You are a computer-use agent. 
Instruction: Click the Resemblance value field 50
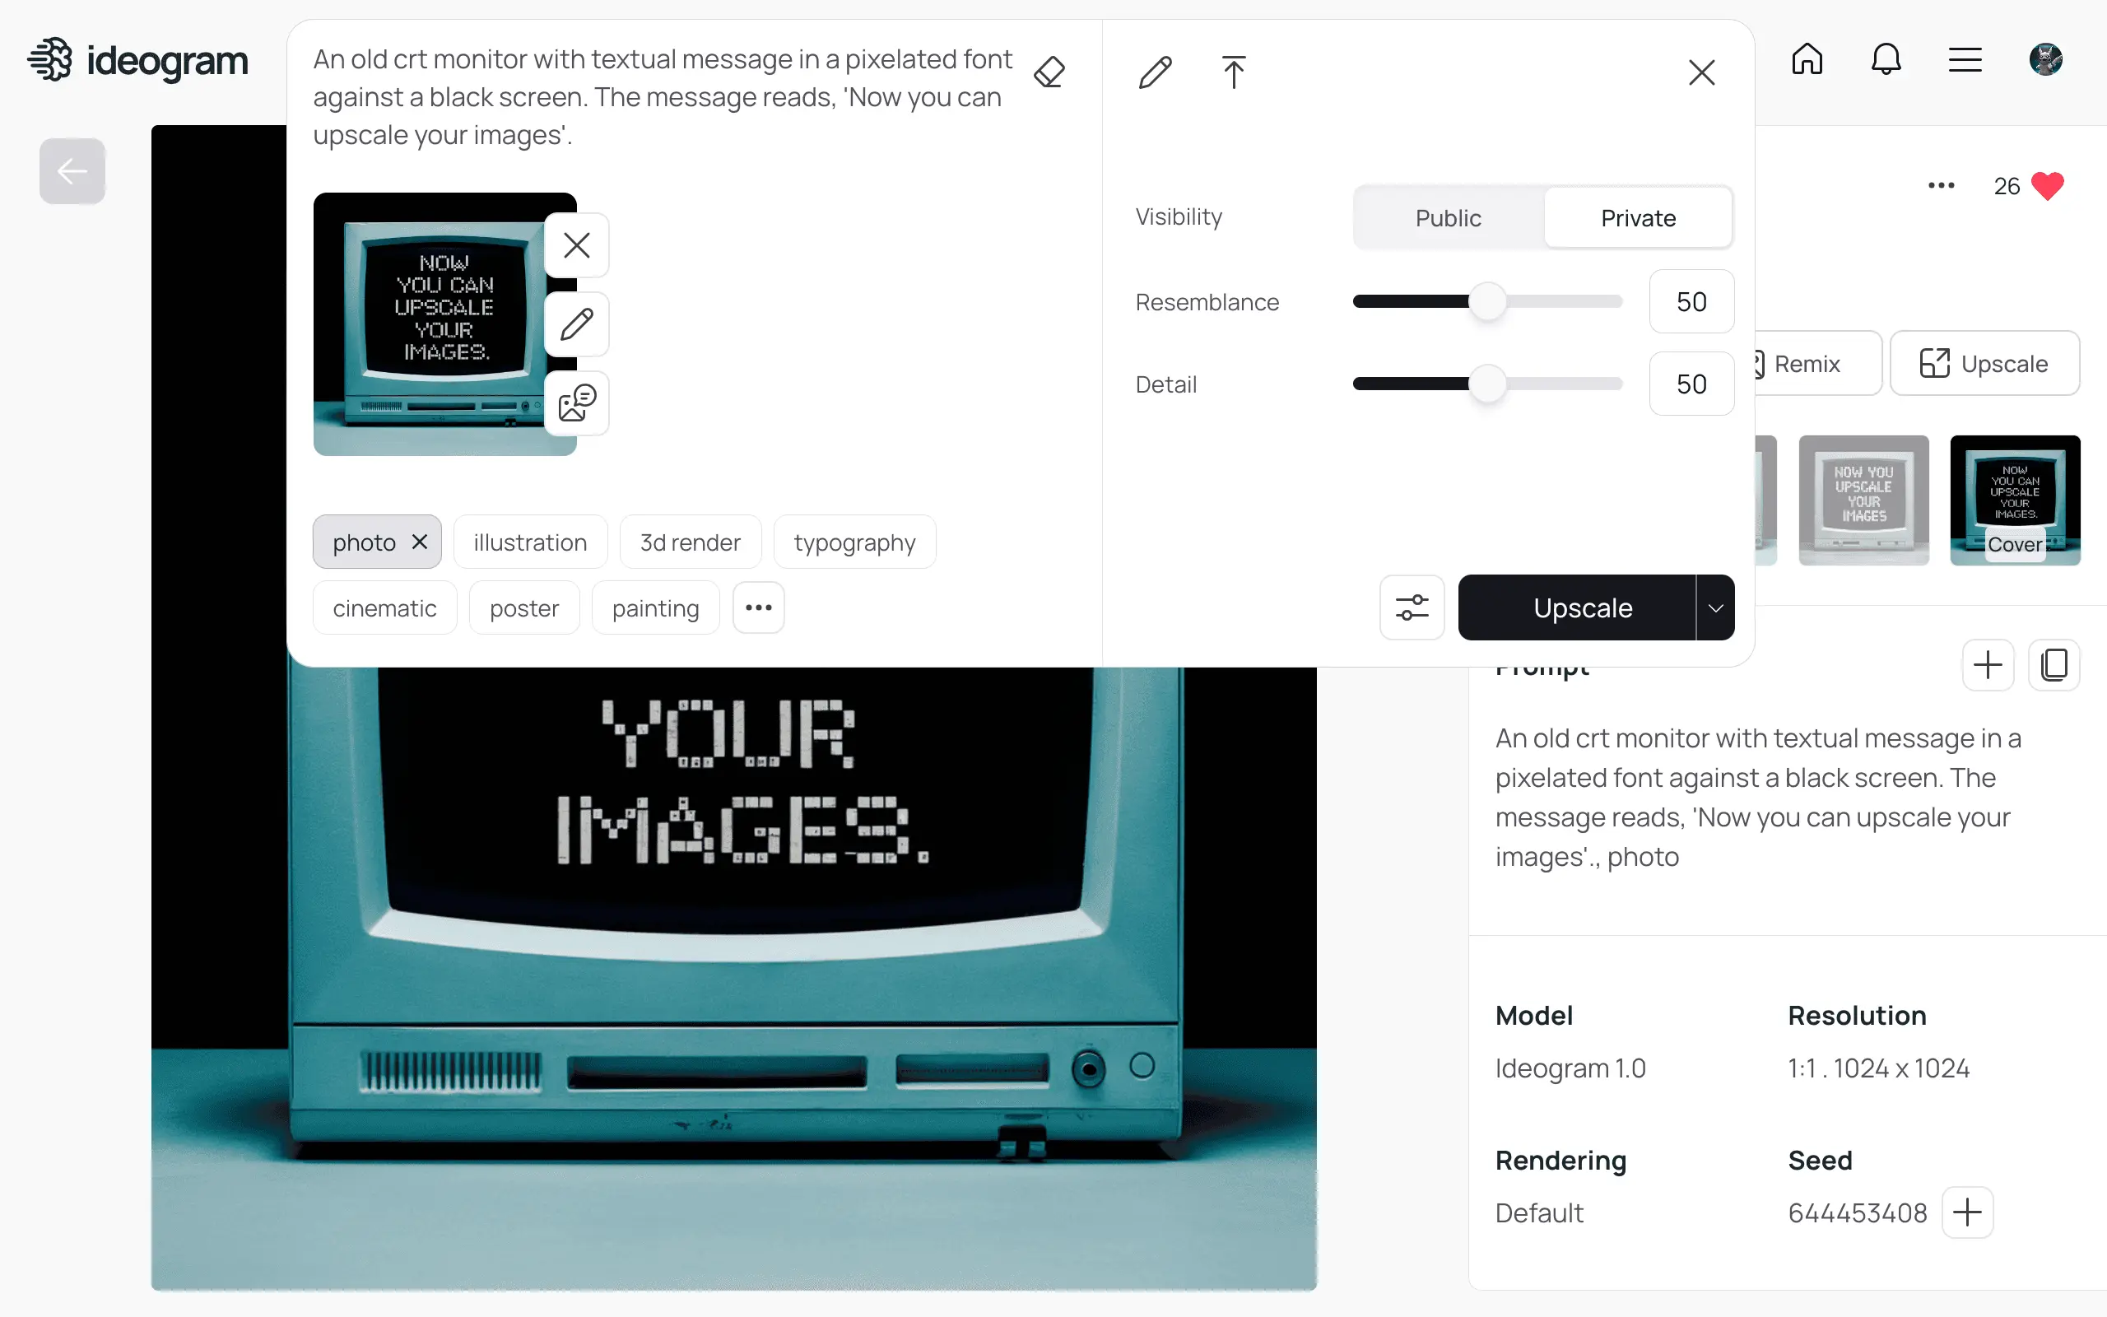(1691, 301)
